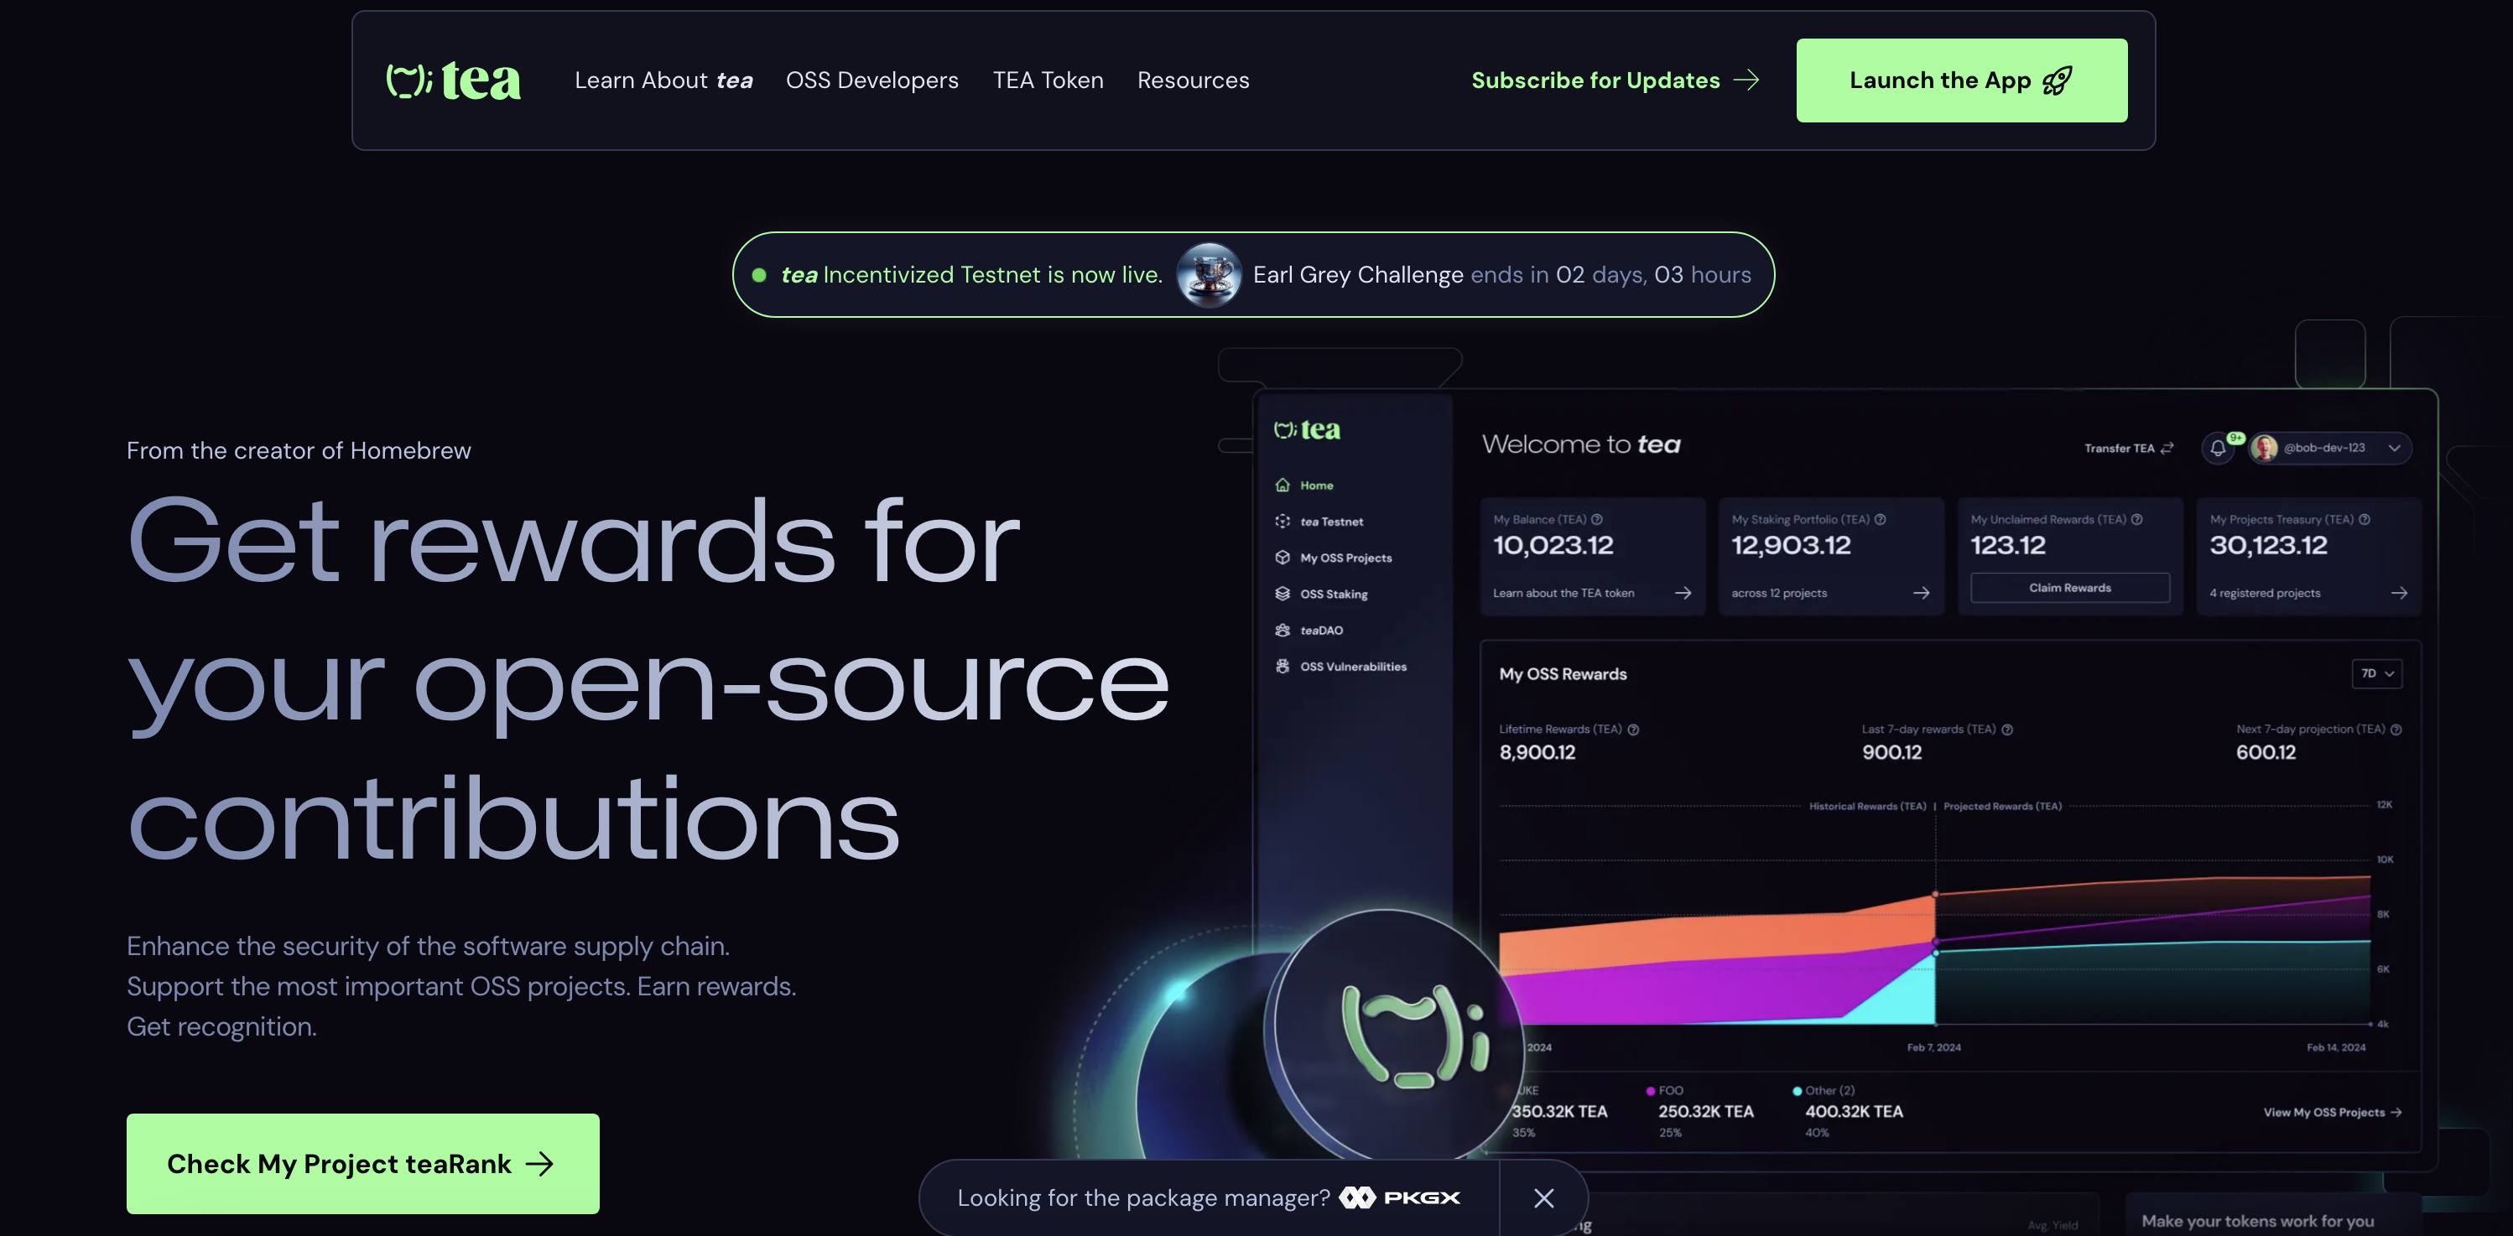Click the notification bell icon in dashboard
The image size is (2513, 1236).
(x=2218, y=448)
